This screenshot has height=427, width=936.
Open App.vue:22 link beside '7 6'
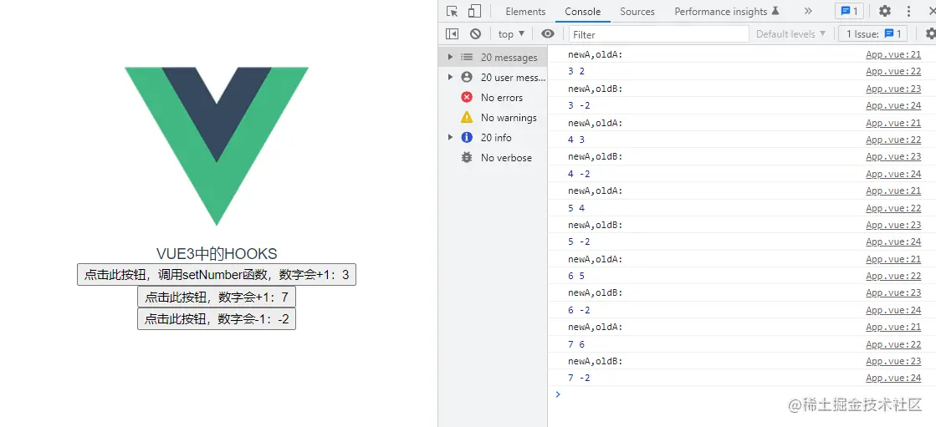(893, 344)
